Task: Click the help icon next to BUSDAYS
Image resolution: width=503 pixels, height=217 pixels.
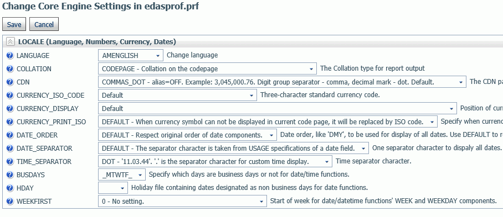Action: click(x=9, y=175)
